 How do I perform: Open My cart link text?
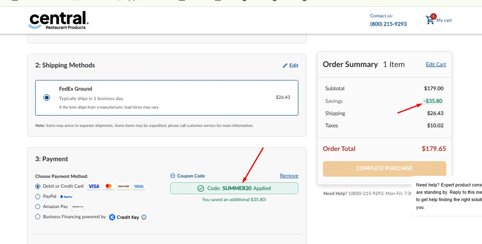tap(444, 20)
